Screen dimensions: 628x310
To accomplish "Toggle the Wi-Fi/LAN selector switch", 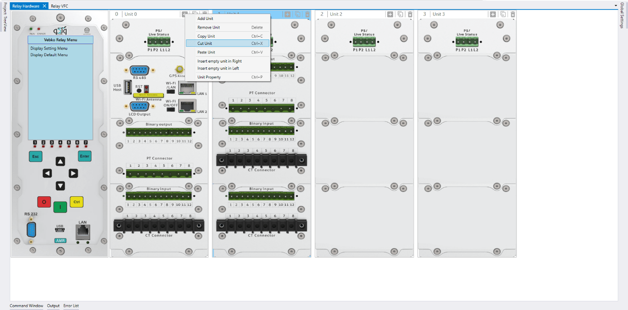I will pyautogui.click(x=171, y=91).
